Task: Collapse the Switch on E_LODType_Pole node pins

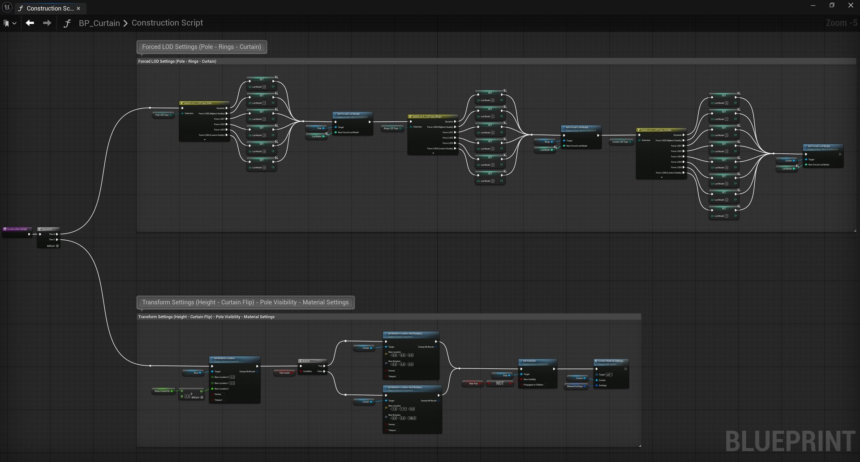Action: (205, 140)
